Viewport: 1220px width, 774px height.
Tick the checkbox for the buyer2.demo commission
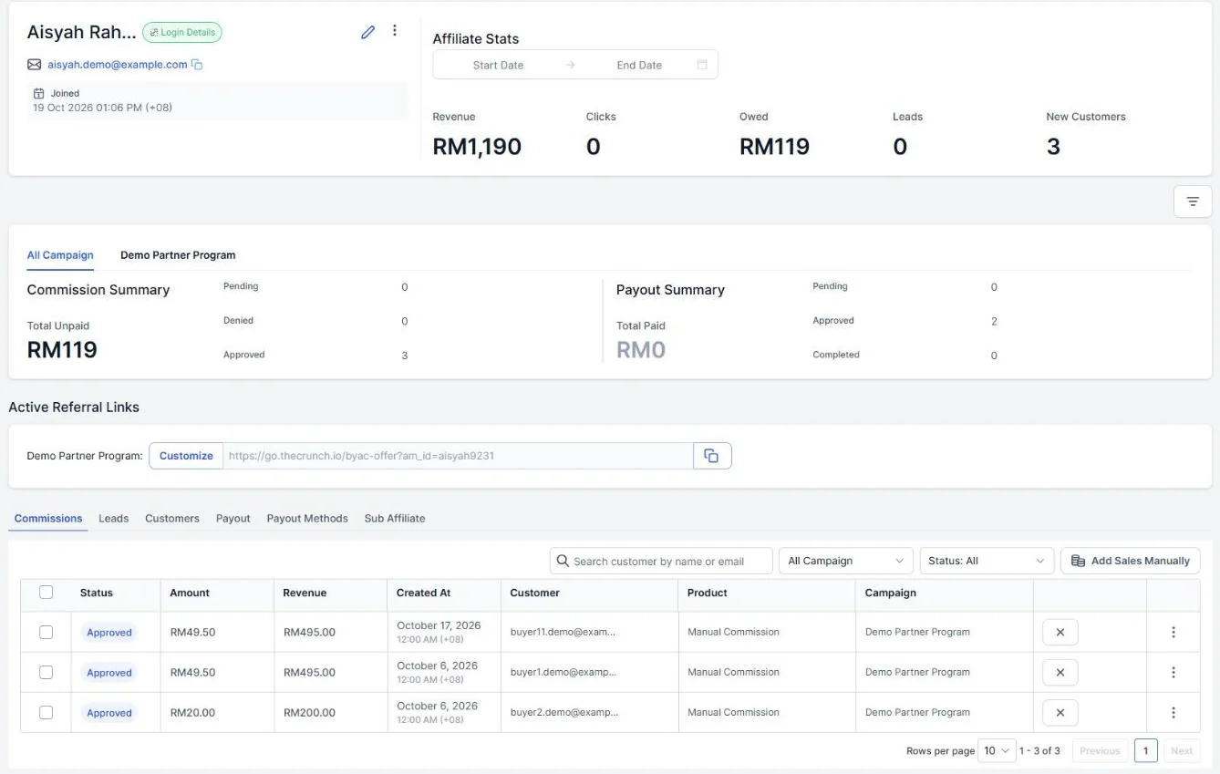47,712
